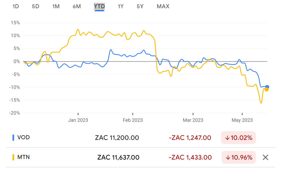This screenshot has width=282, height=170.
Task: Switch to the 6M range
Action: (77, 7)
